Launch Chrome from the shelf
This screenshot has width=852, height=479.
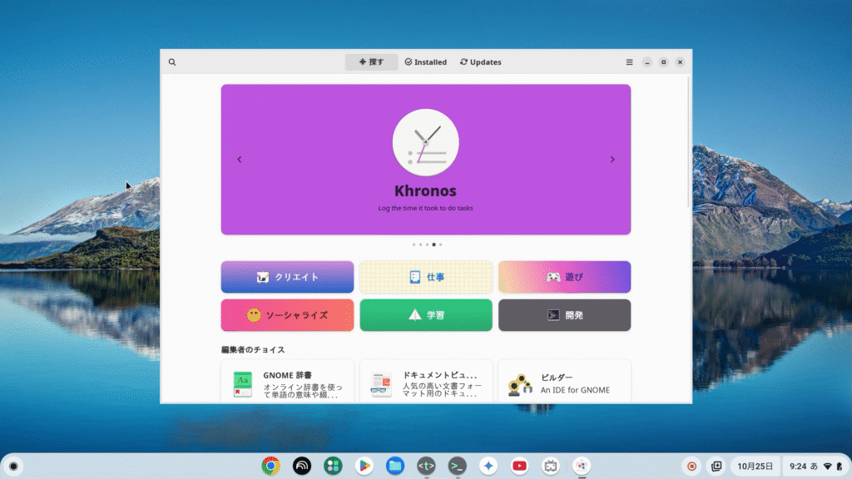(270, 466)
